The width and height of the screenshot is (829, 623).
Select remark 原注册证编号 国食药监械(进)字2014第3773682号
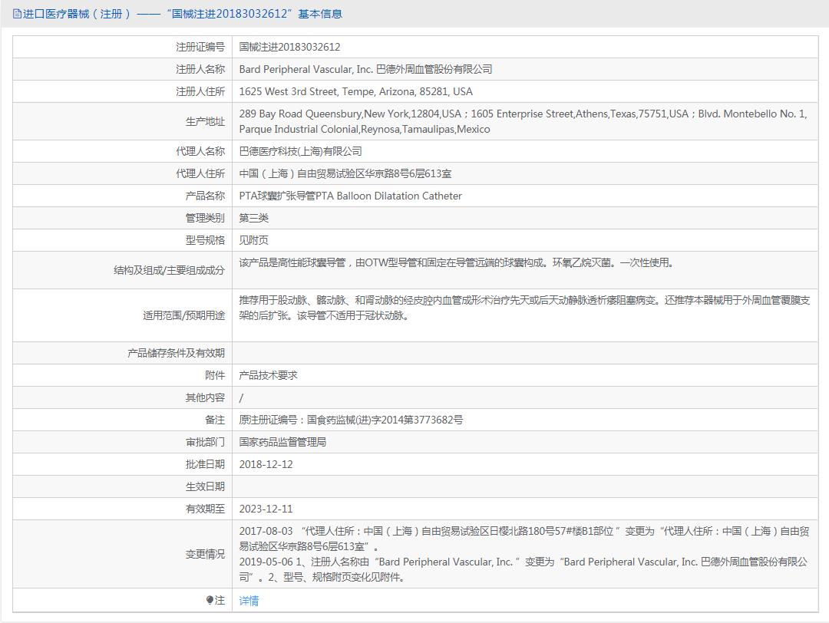(351, 420)
